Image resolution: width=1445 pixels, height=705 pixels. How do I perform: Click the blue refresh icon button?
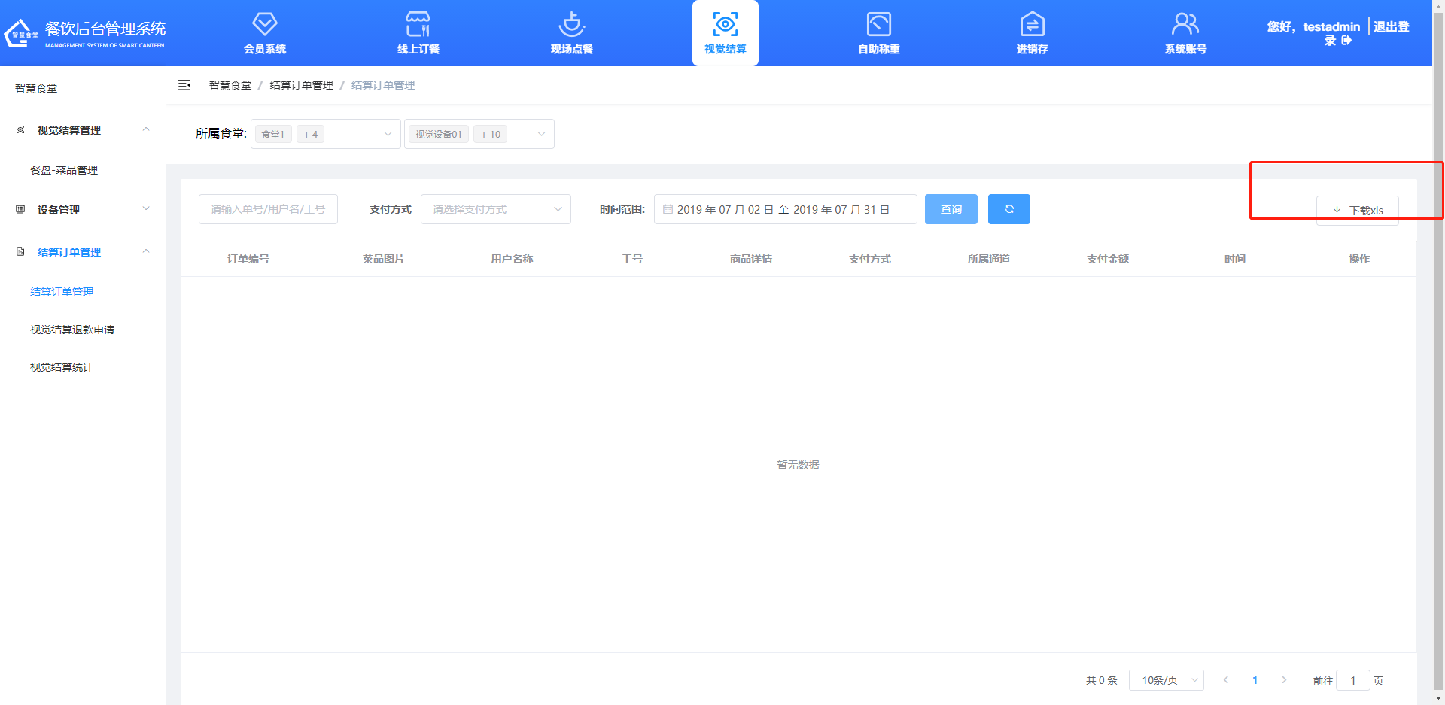point(1008,209)
